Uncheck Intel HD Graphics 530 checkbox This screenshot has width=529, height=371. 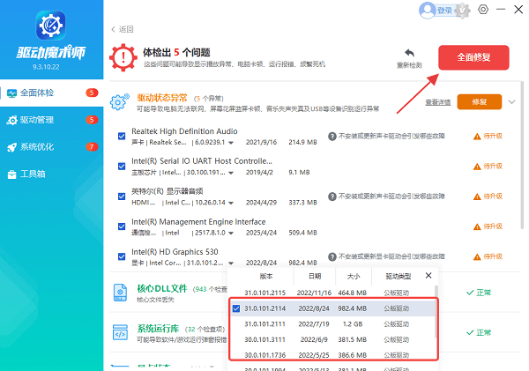point(122,256)
